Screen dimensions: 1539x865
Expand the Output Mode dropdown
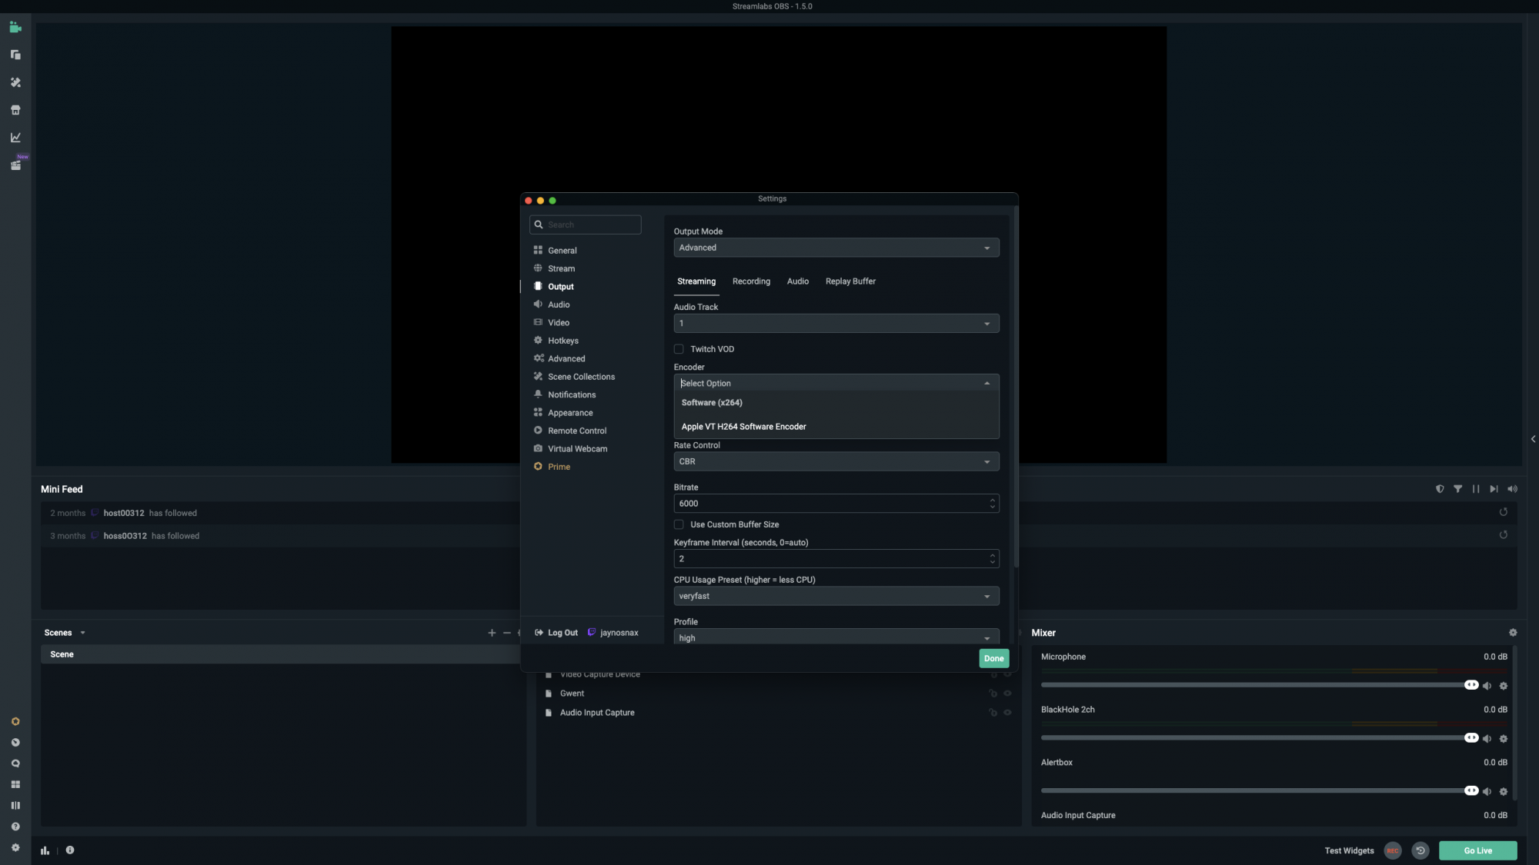[836, 248]
